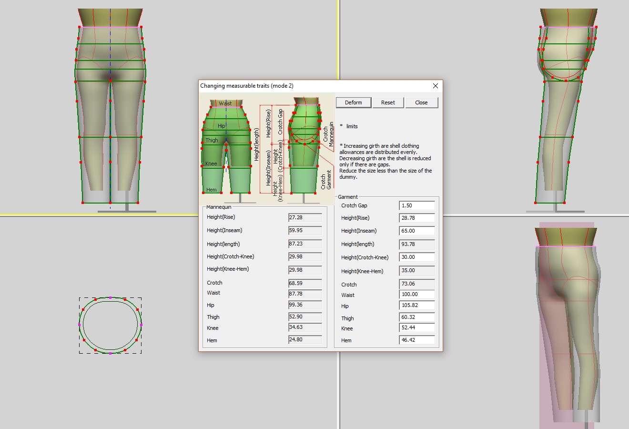
Task: Click the garment Thigh input field
Action: click(x=416, y=317)
